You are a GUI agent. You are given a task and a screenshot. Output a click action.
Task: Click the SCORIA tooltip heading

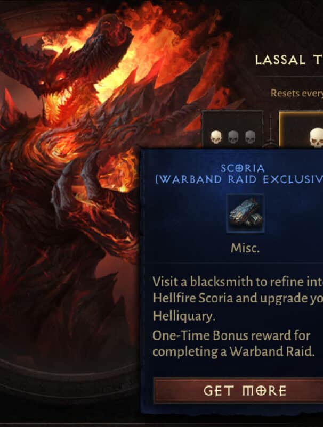(243, 168)
